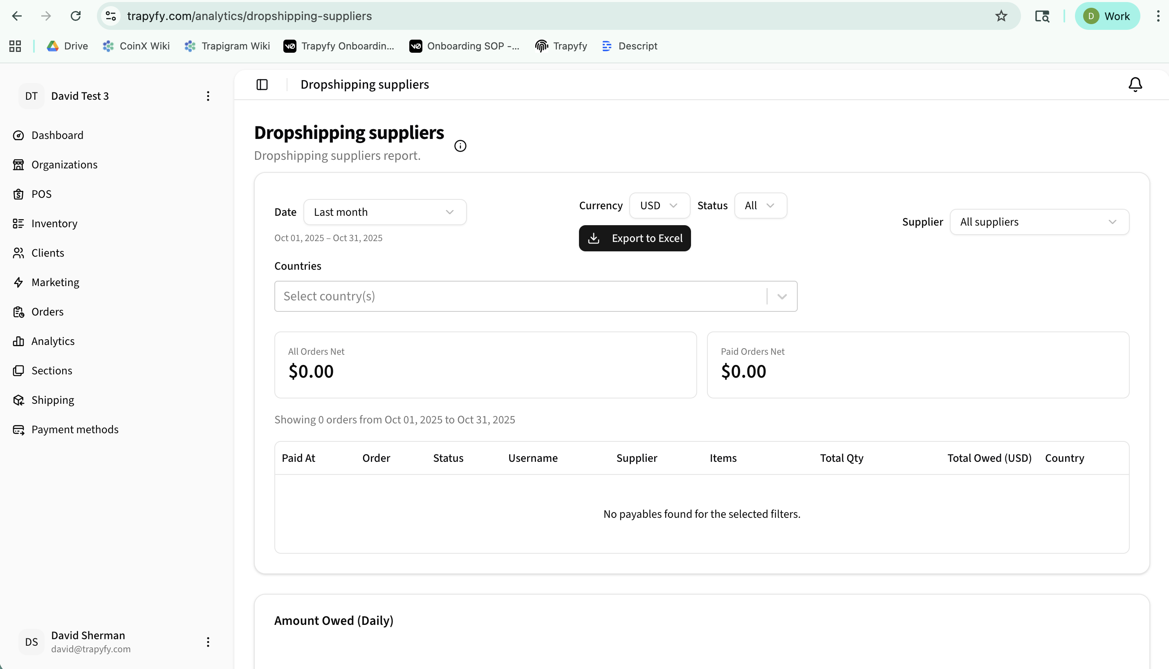Screen dimensions: 1169x669
Task: Click the DT organization avatar
Action: (31, 96)
